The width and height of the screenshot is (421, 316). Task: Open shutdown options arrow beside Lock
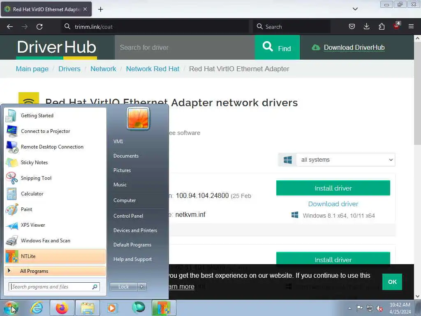pyautogui.click(x=142, y=287)
